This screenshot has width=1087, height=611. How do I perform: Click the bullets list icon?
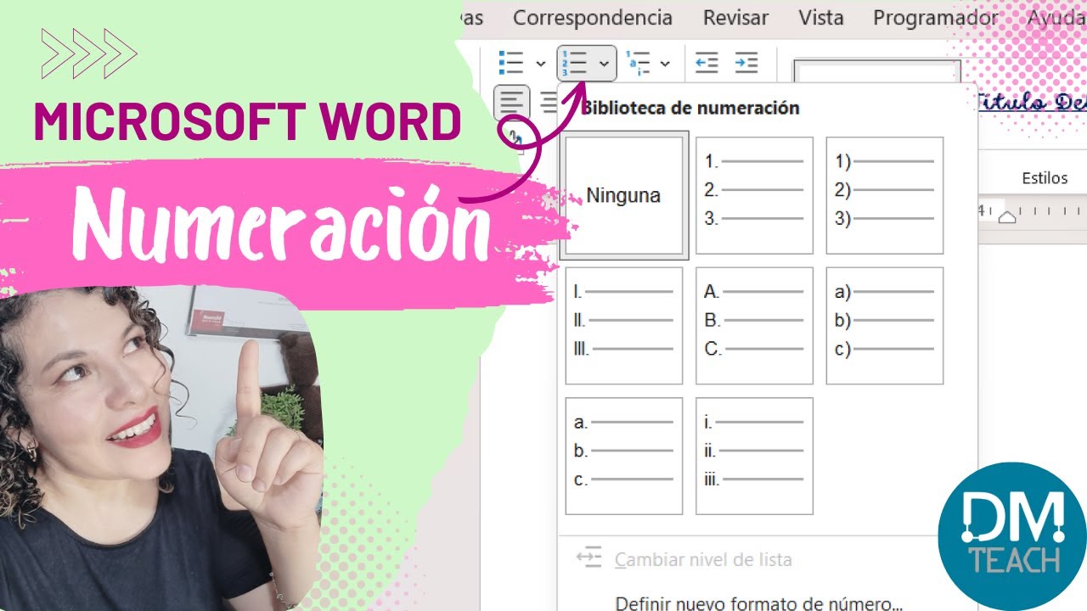511,63
